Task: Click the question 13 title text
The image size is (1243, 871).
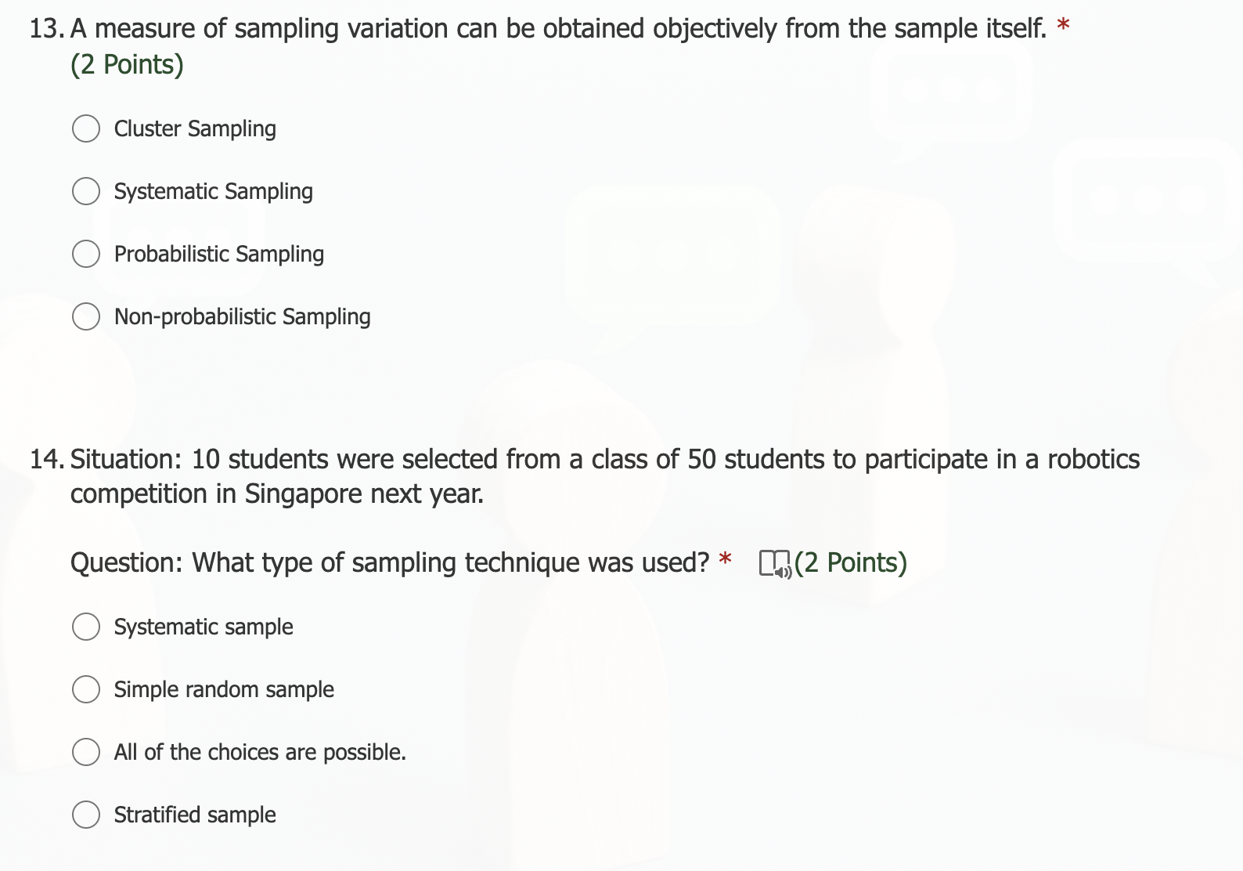Action: click(548, 27)
